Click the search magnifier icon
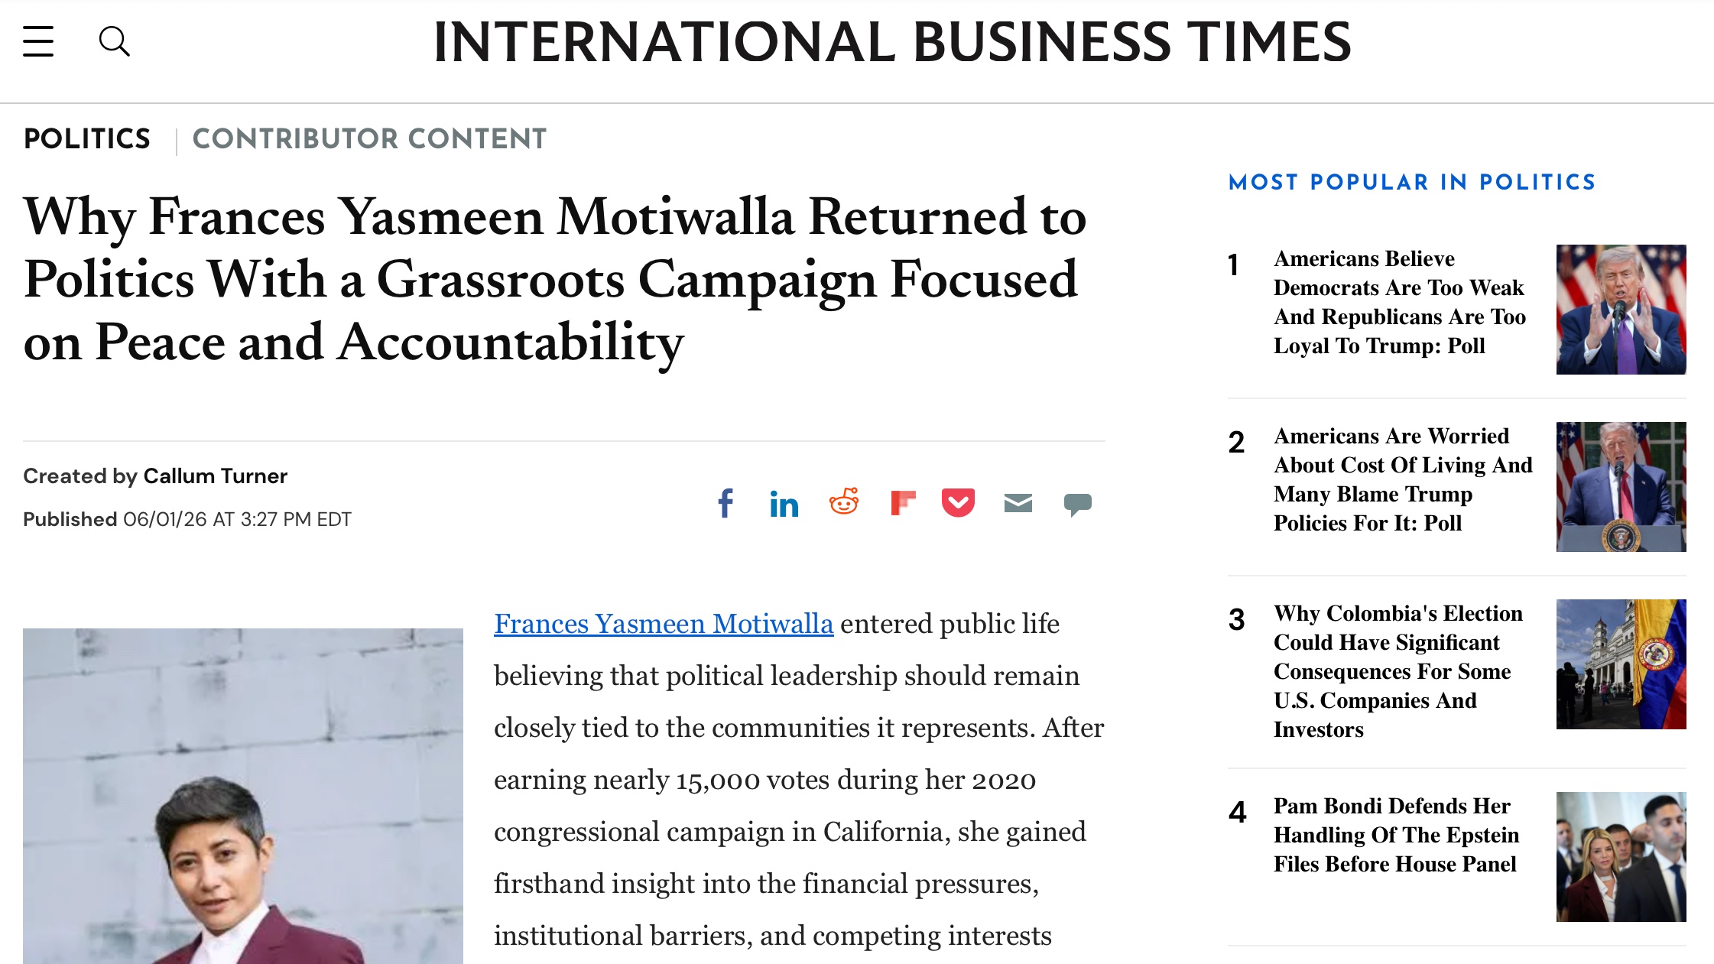This screenshot has height=964, width=1714. click(x=115, y=41)
